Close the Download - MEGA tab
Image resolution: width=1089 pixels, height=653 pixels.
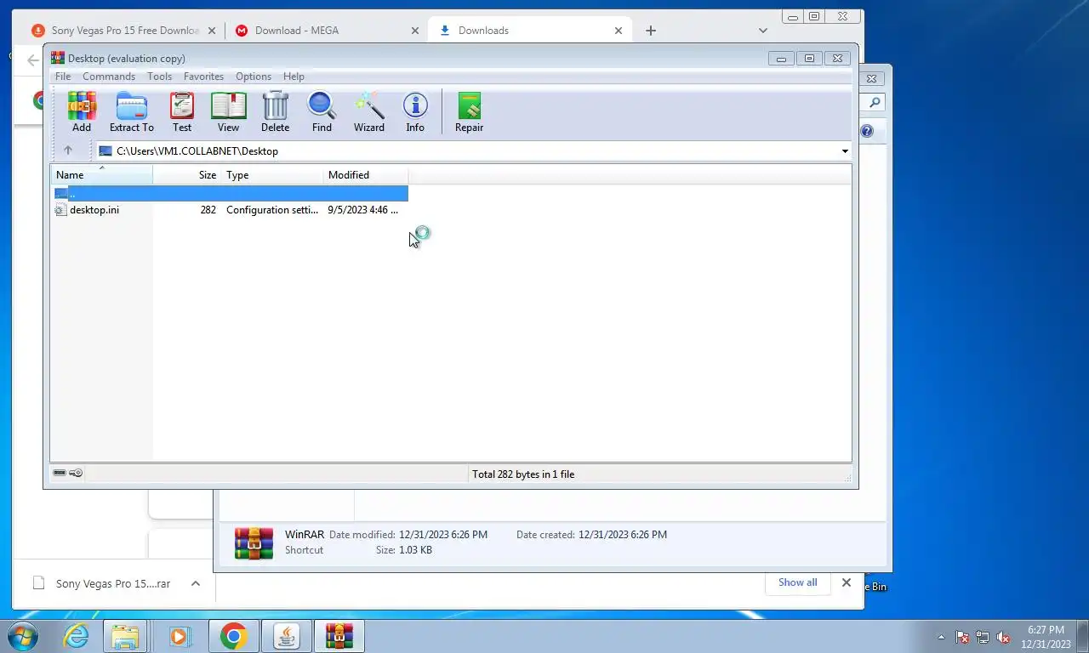(x=415, y=31)
